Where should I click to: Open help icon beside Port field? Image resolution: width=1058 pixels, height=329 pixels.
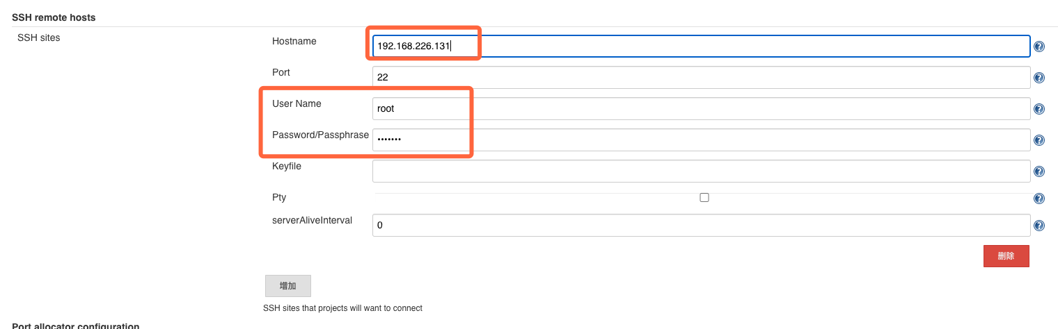[x=1039, y=78]
